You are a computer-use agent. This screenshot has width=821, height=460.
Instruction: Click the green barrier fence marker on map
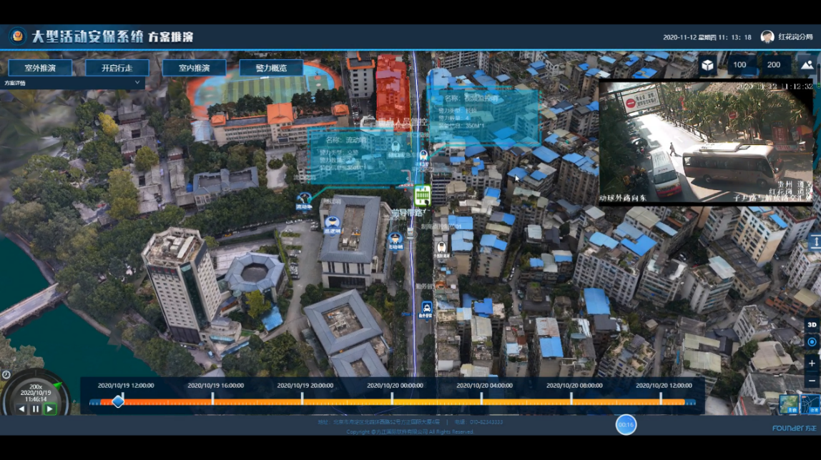(x=422, y=194)
